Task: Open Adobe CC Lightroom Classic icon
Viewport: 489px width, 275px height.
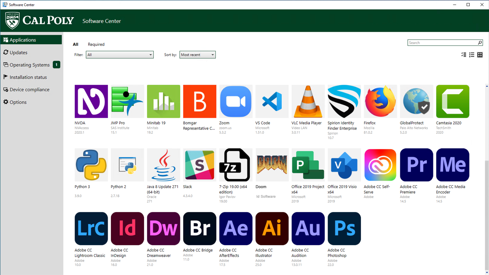Action: pyautogui.click(x=91, y=229)
